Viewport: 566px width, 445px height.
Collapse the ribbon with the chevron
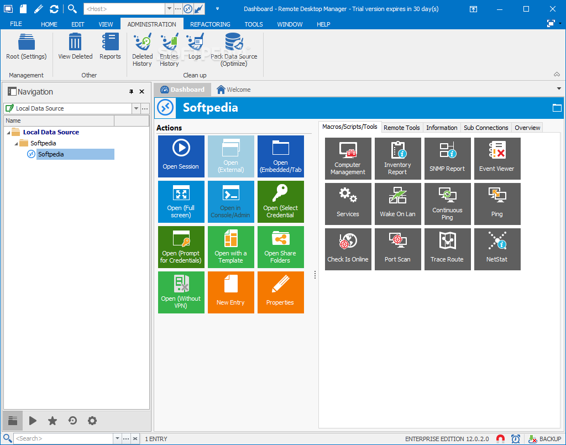[x=557, y=74]
